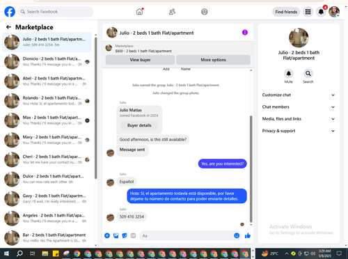Click the chat messages scrollbar
The image size is (348, 259).
pyautogui.click(x=251, y=169)
